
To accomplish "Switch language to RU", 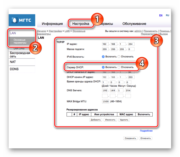I will [167, 15].
